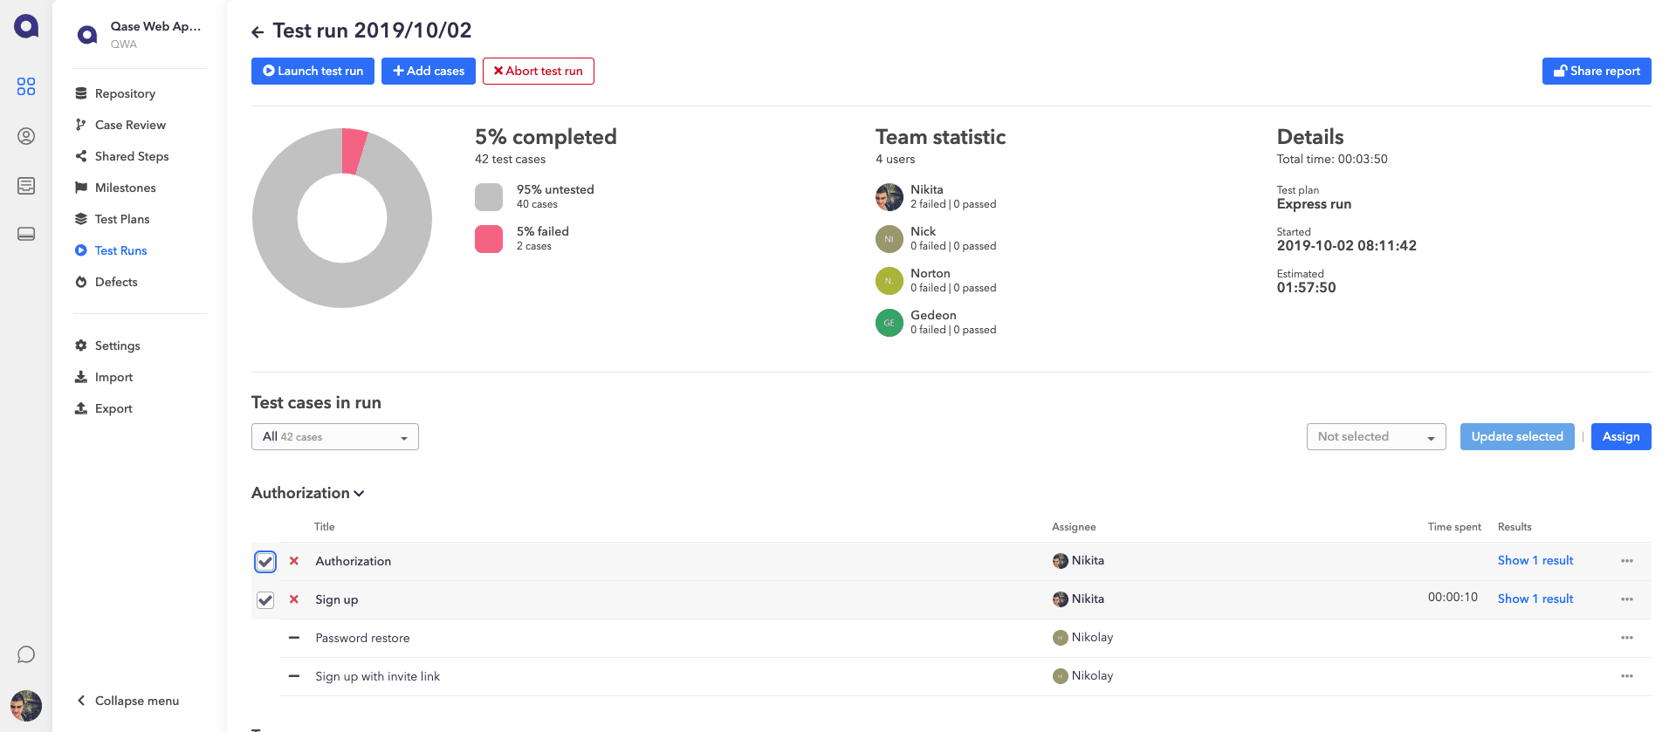Viewport: 1676px width, 732px height.
Task: Open the user profile icon in the left rail
Action: pos(26,136)
